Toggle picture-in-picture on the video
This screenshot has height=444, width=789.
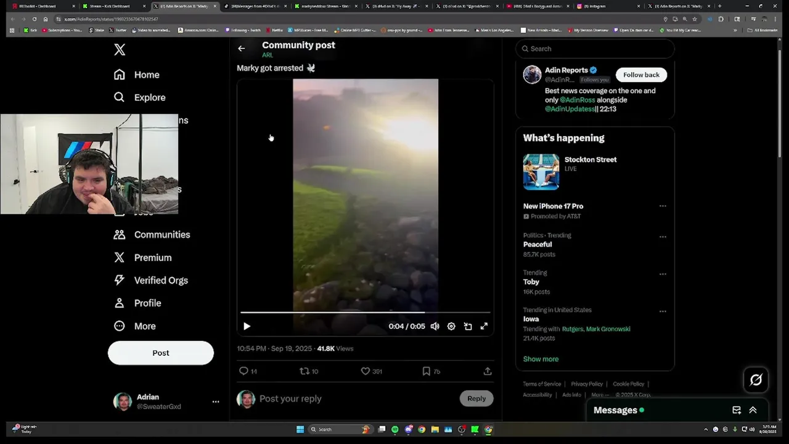point(468,326)
